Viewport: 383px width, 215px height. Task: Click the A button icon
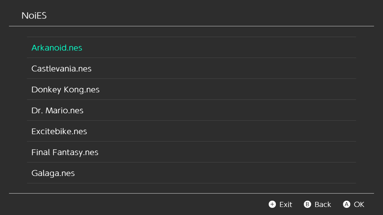tap(346, 204)
